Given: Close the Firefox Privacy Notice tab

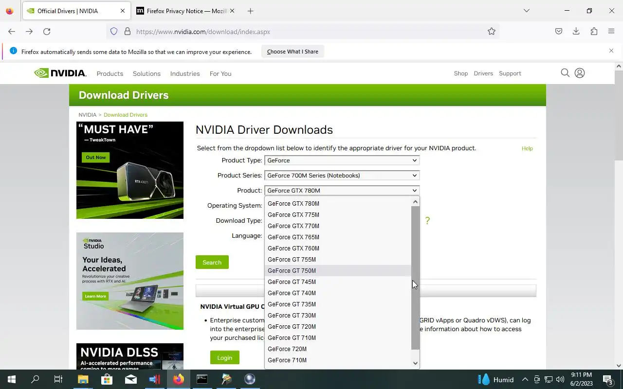Looking at the screenshot, I should pyautogui.click(x=232, y=11).
